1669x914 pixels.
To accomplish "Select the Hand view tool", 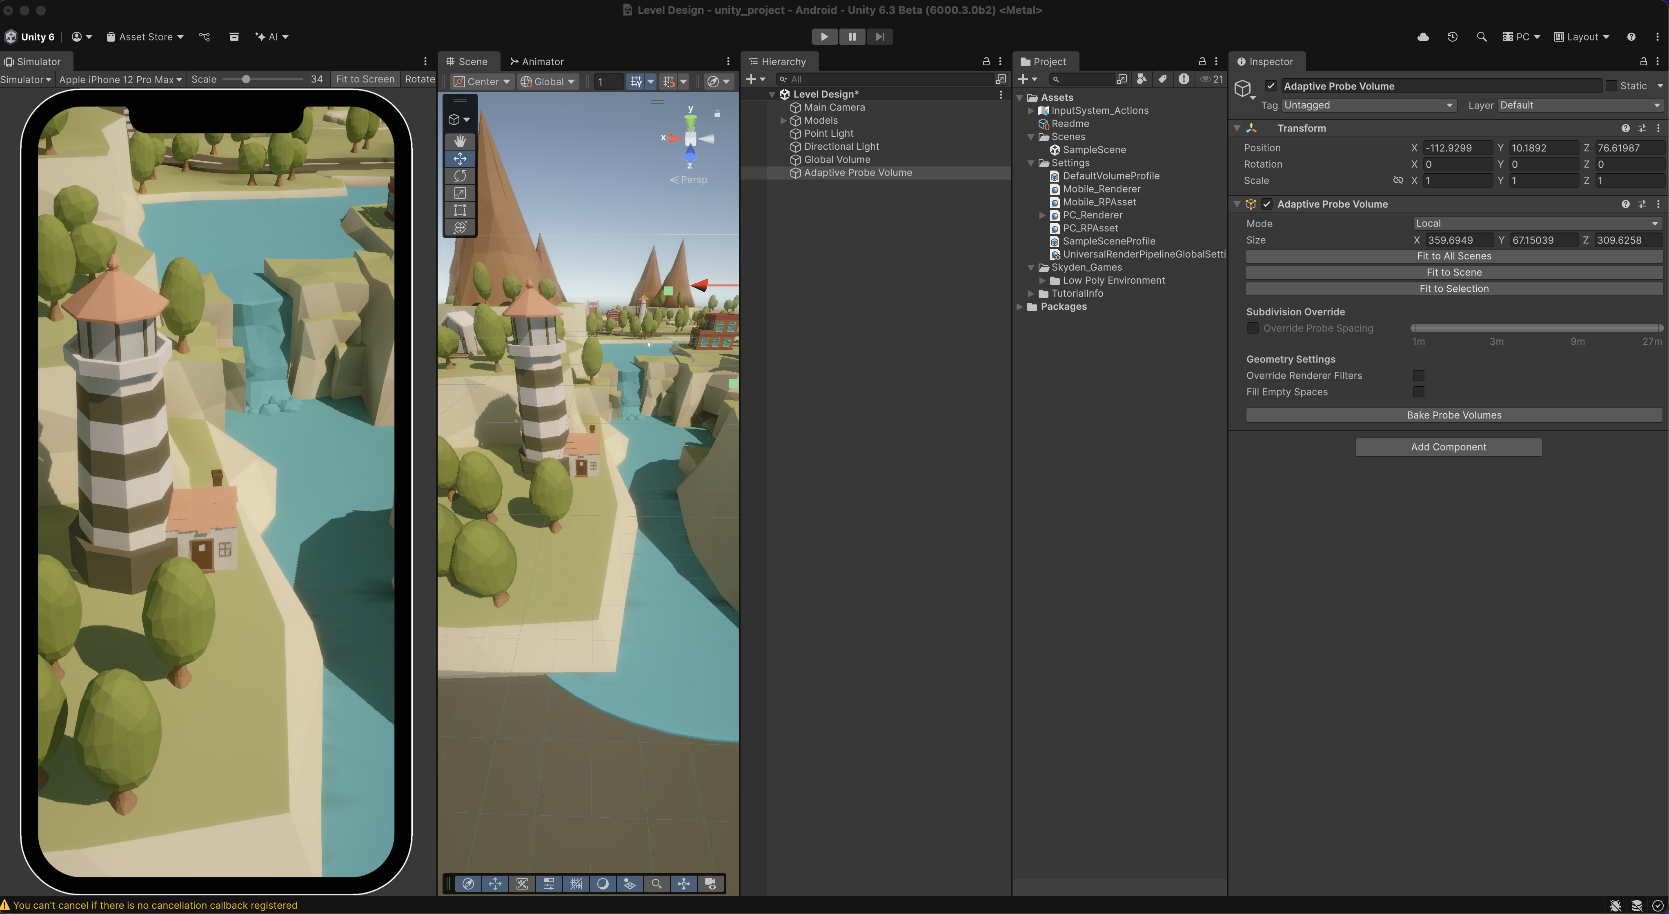I will pos(459,141).
